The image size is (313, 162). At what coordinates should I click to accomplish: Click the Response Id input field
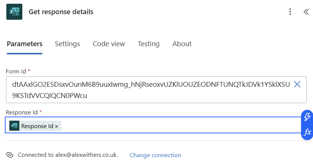click(x=179, y=126)
